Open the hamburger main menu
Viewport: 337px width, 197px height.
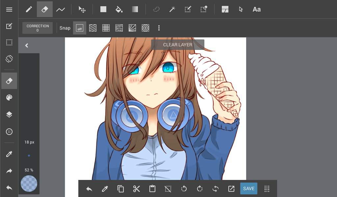9,10
